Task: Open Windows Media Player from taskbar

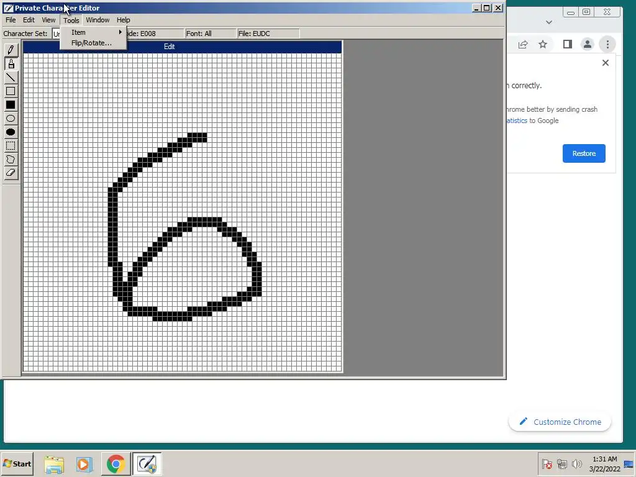Action: tap(84, 464)
